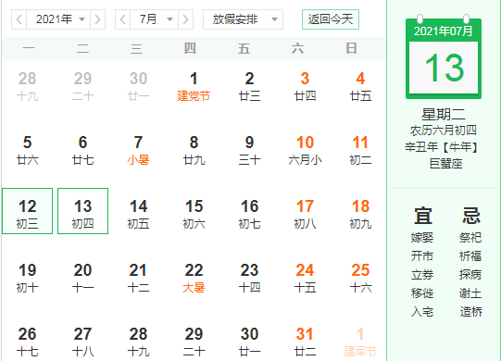Screen dimensions: 501x361
Task: Select July 8 廿九
Action: point(194,150)
